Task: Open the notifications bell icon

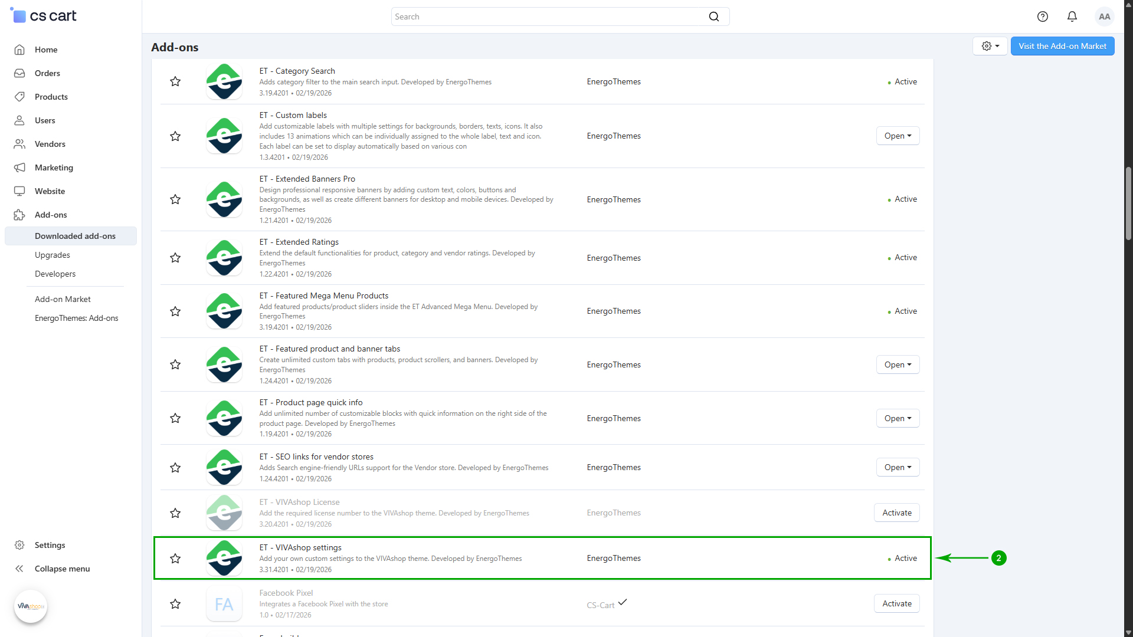Action: (1072, 17)
